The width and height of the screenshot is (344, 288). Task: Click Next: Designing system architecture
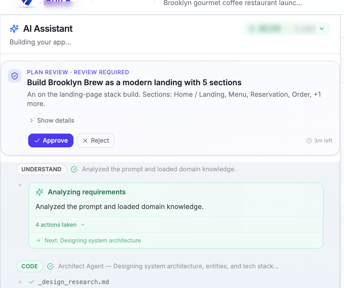(x=93, y=240)
